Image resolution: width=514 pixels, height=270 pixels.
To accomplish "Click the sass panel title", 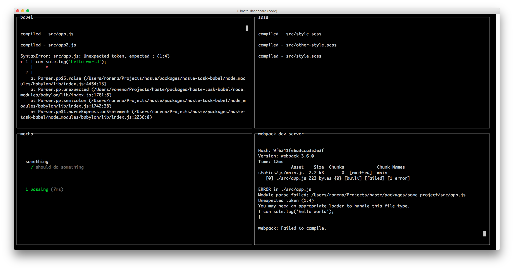I will pos(263,17).
